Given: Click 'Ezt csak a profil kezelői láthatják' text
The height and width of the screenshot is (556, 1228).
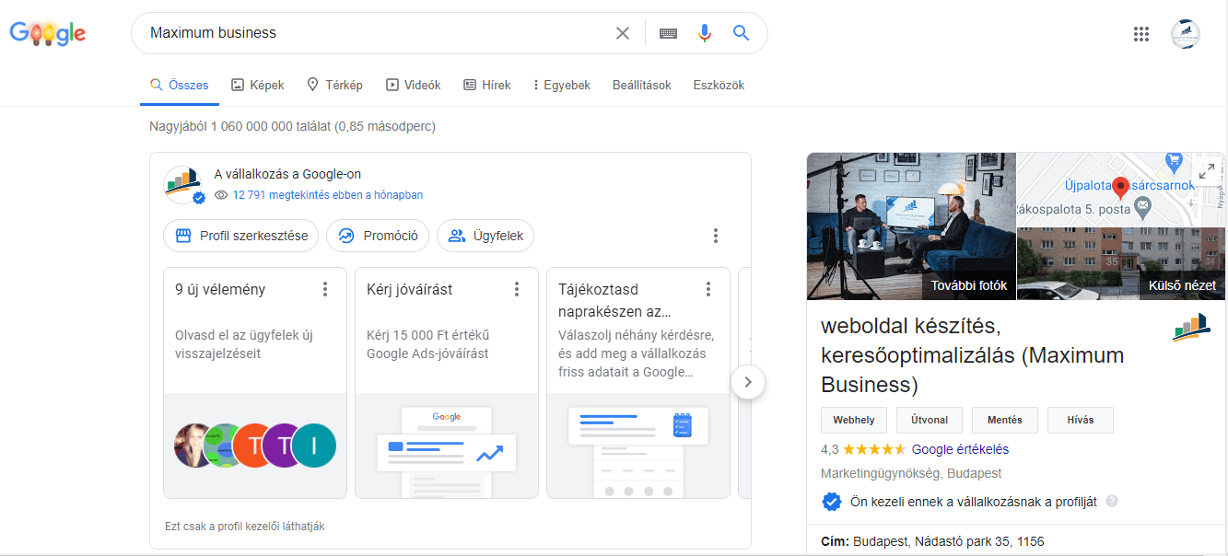Looking at the screenshot, I should pos(245,527).
